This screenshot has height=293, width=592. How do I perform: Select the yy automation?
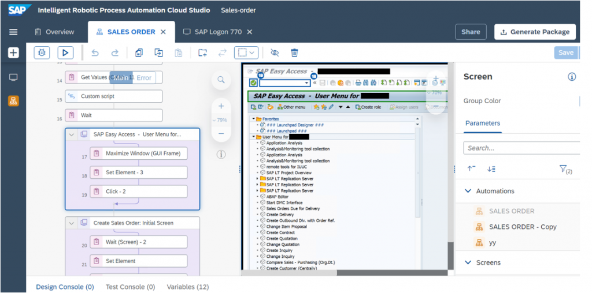(493, 243)
